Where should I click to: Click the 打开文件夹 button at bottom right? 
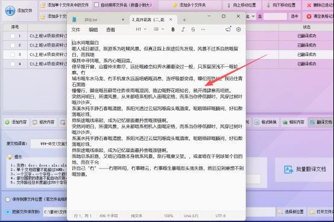click(321, 212)
